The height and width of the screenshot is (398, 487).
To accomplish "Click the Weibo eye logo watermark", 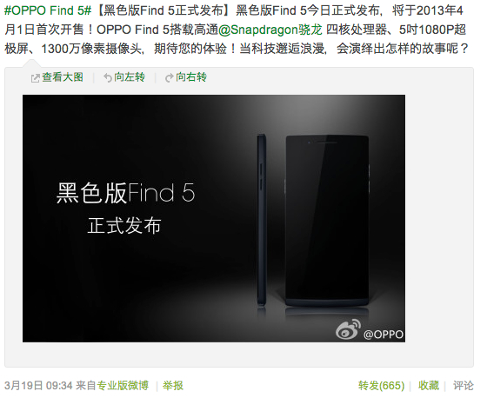I will click(348, 329).
